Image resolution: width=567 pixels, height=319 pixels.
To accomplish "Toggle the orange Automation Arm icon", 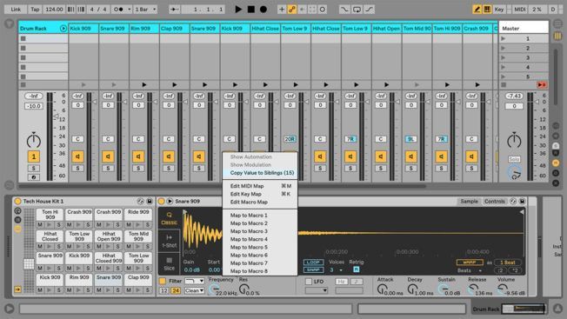I will coord(292,10).
